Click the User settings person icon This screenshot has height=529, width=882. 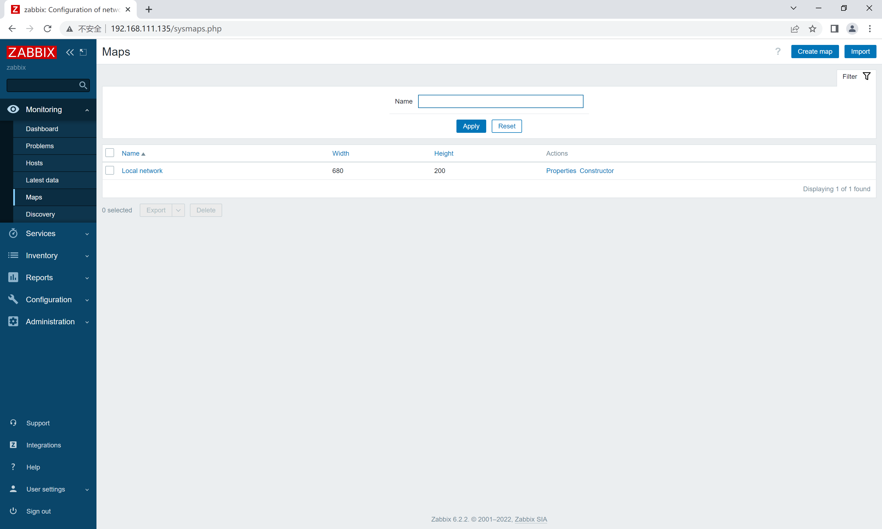[x=13, y=489]
